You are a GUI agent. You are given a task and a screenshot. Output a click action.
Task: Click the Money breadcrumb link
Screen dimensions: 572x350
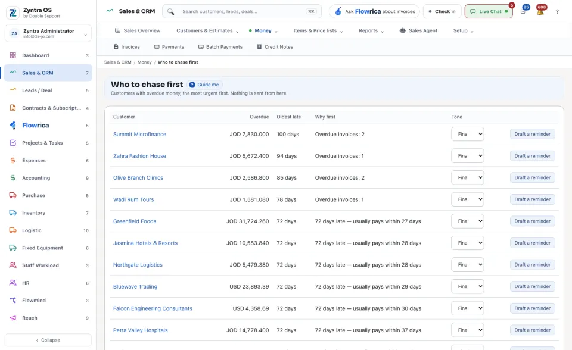pyautogui.click(x=144, y=62)
